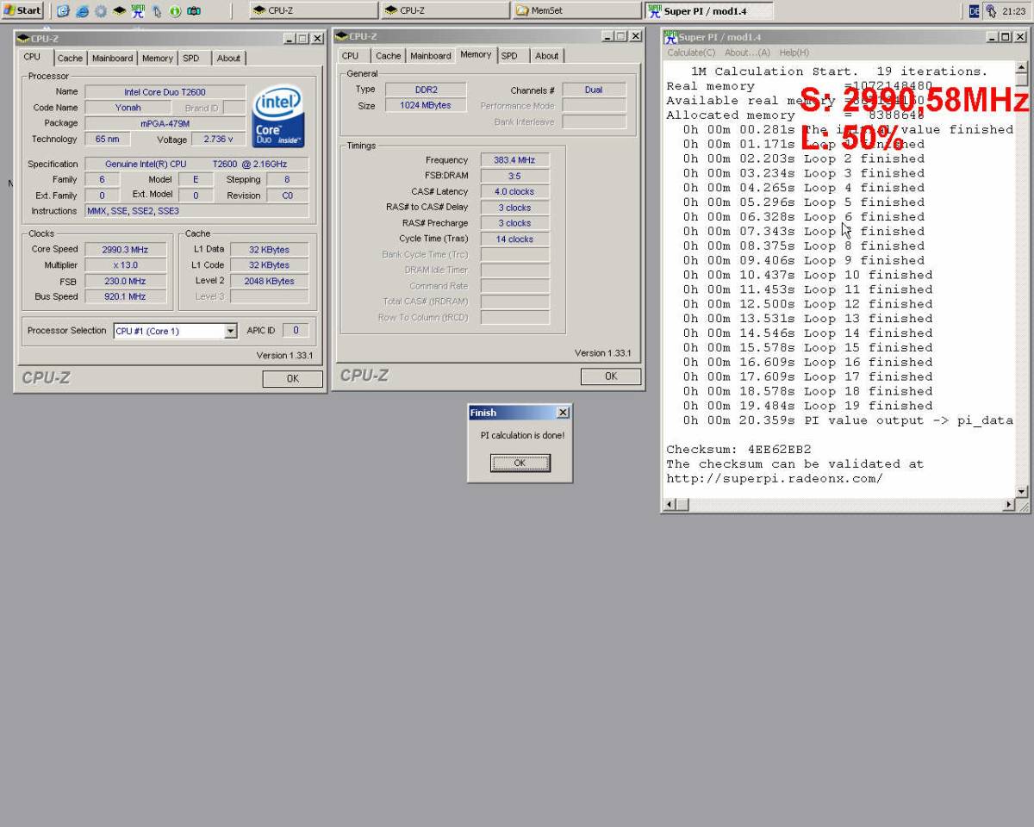Click the memory Frequency value '383.4 MHz'
The width and height of the screenshot is (1034, 827).
[x=514, y=160]
